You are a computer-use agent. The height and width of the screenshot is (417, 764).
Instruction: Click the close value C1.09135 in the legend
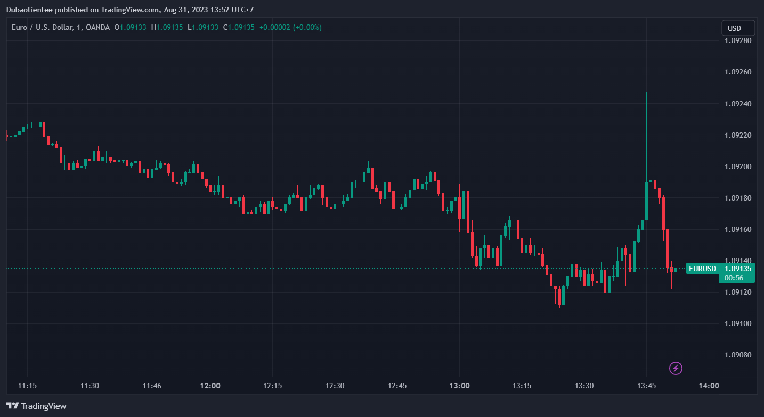click(239, 27)
